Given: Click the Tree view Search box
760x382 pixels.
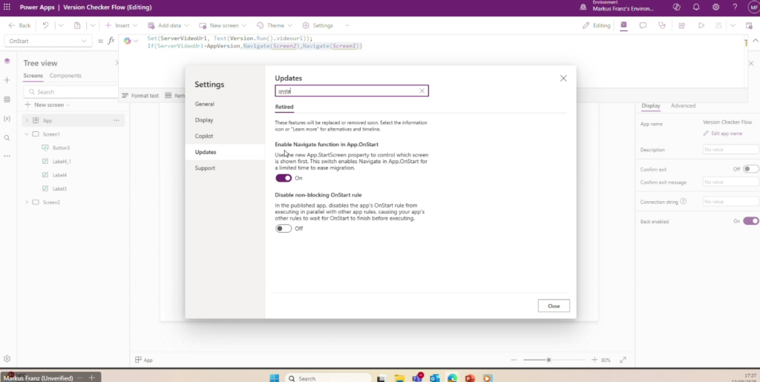Looking at the screenshot, I should (71, 92).
